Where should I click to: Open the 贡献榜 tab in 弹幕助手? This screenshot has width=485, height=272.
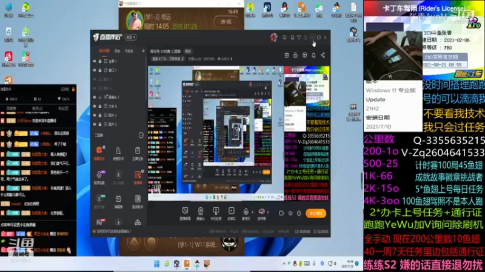coord(12,109)
